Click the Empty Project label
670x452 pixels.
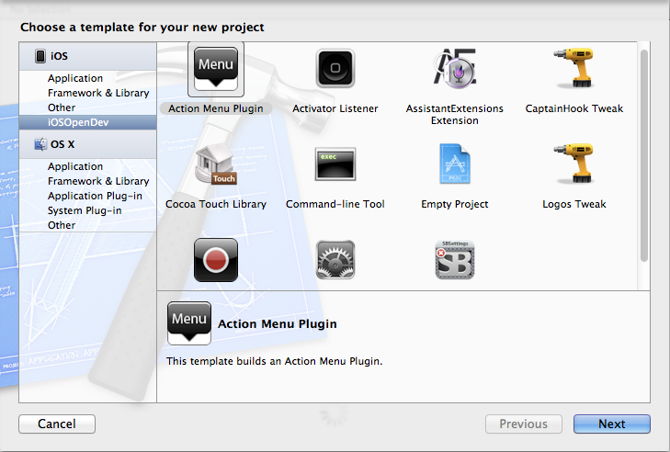pyautogui.click(x=455, y=204)
